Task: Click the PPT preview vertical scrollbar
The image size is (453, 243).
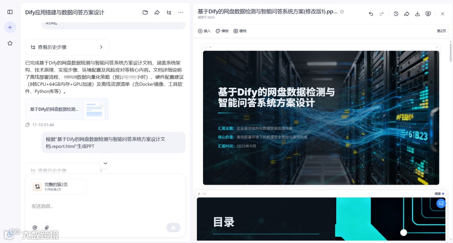Action: point(450,52)
